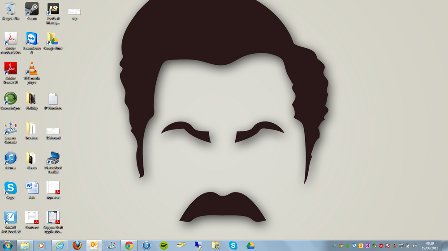This screenshot has height=251, width=448.
Task: Open Remote Desktop Connection from taskbar
Action: (198, 245)
